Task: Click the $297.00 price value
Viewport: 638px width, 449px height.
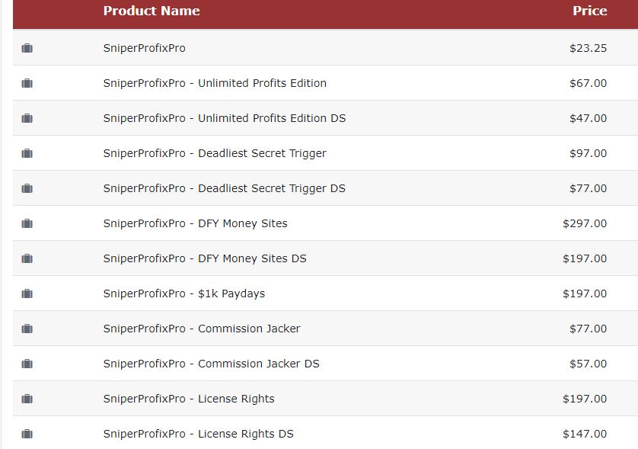Action: [x=585, y=223]
